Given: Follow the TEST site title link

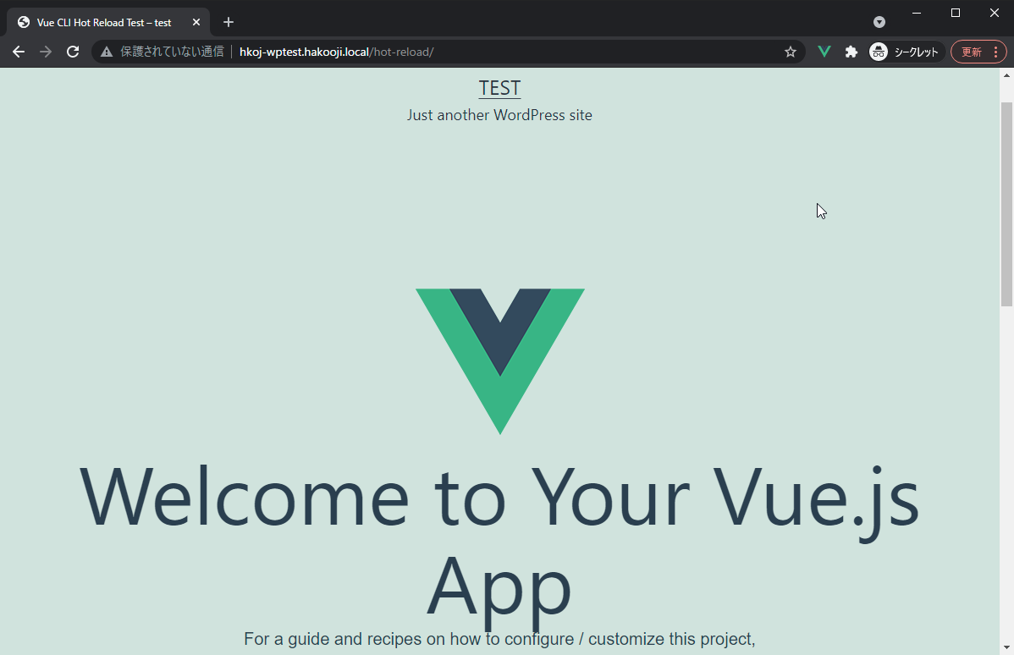Looking at the screenshot, I should (x=499, y=87).
